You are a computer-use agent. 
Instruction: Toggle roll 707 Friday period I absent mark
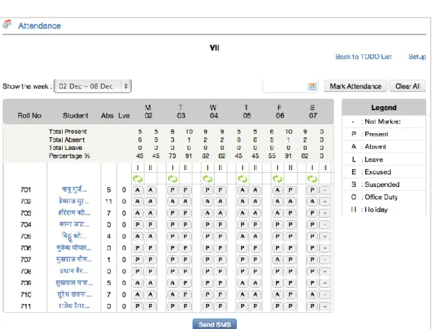coord(277,259)
